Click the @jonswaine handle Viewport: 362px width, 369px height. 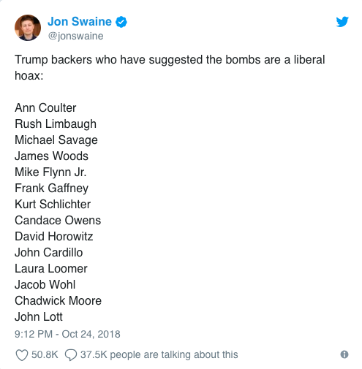tap(75, 36)
